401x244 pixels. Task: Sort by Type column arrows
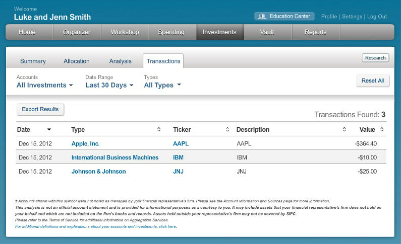pos(159,129)
